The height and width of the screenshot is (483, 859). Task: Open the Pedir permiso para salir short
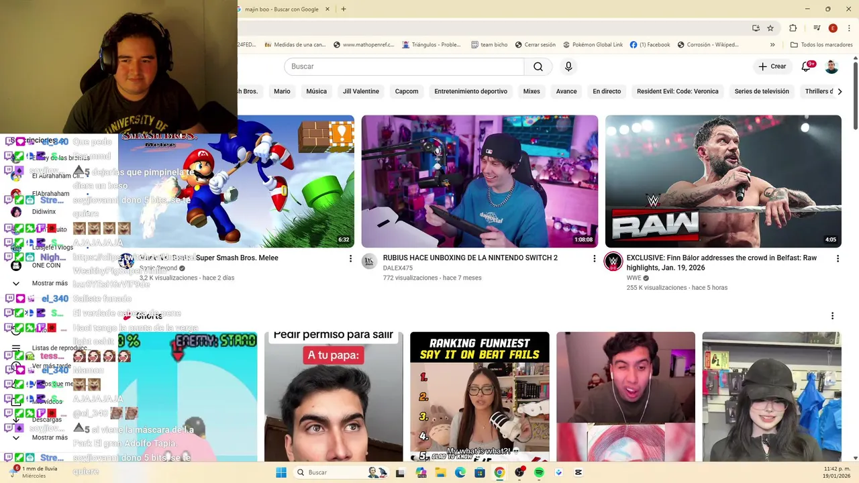point(334,396)
